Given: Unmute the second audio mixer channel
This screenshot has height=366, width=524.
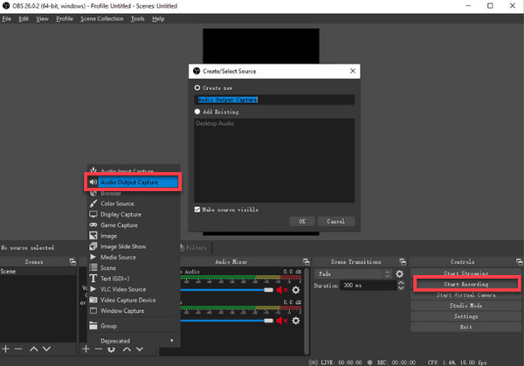Looking at the screenshot, I should coord(282,321).
